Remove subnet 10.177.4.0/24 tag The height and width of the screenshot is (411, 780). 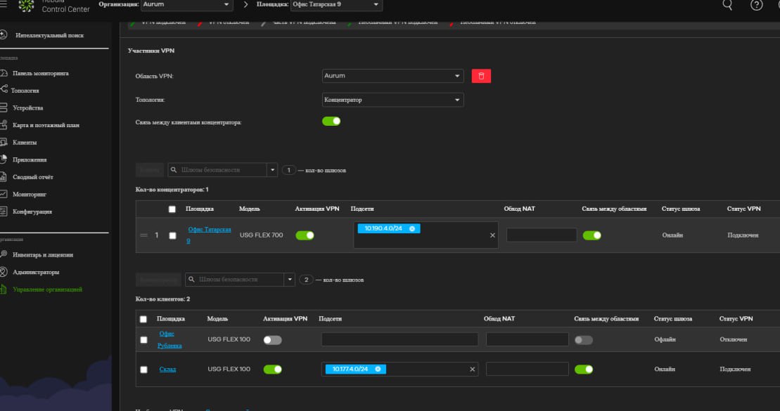(x=378, y=370)
